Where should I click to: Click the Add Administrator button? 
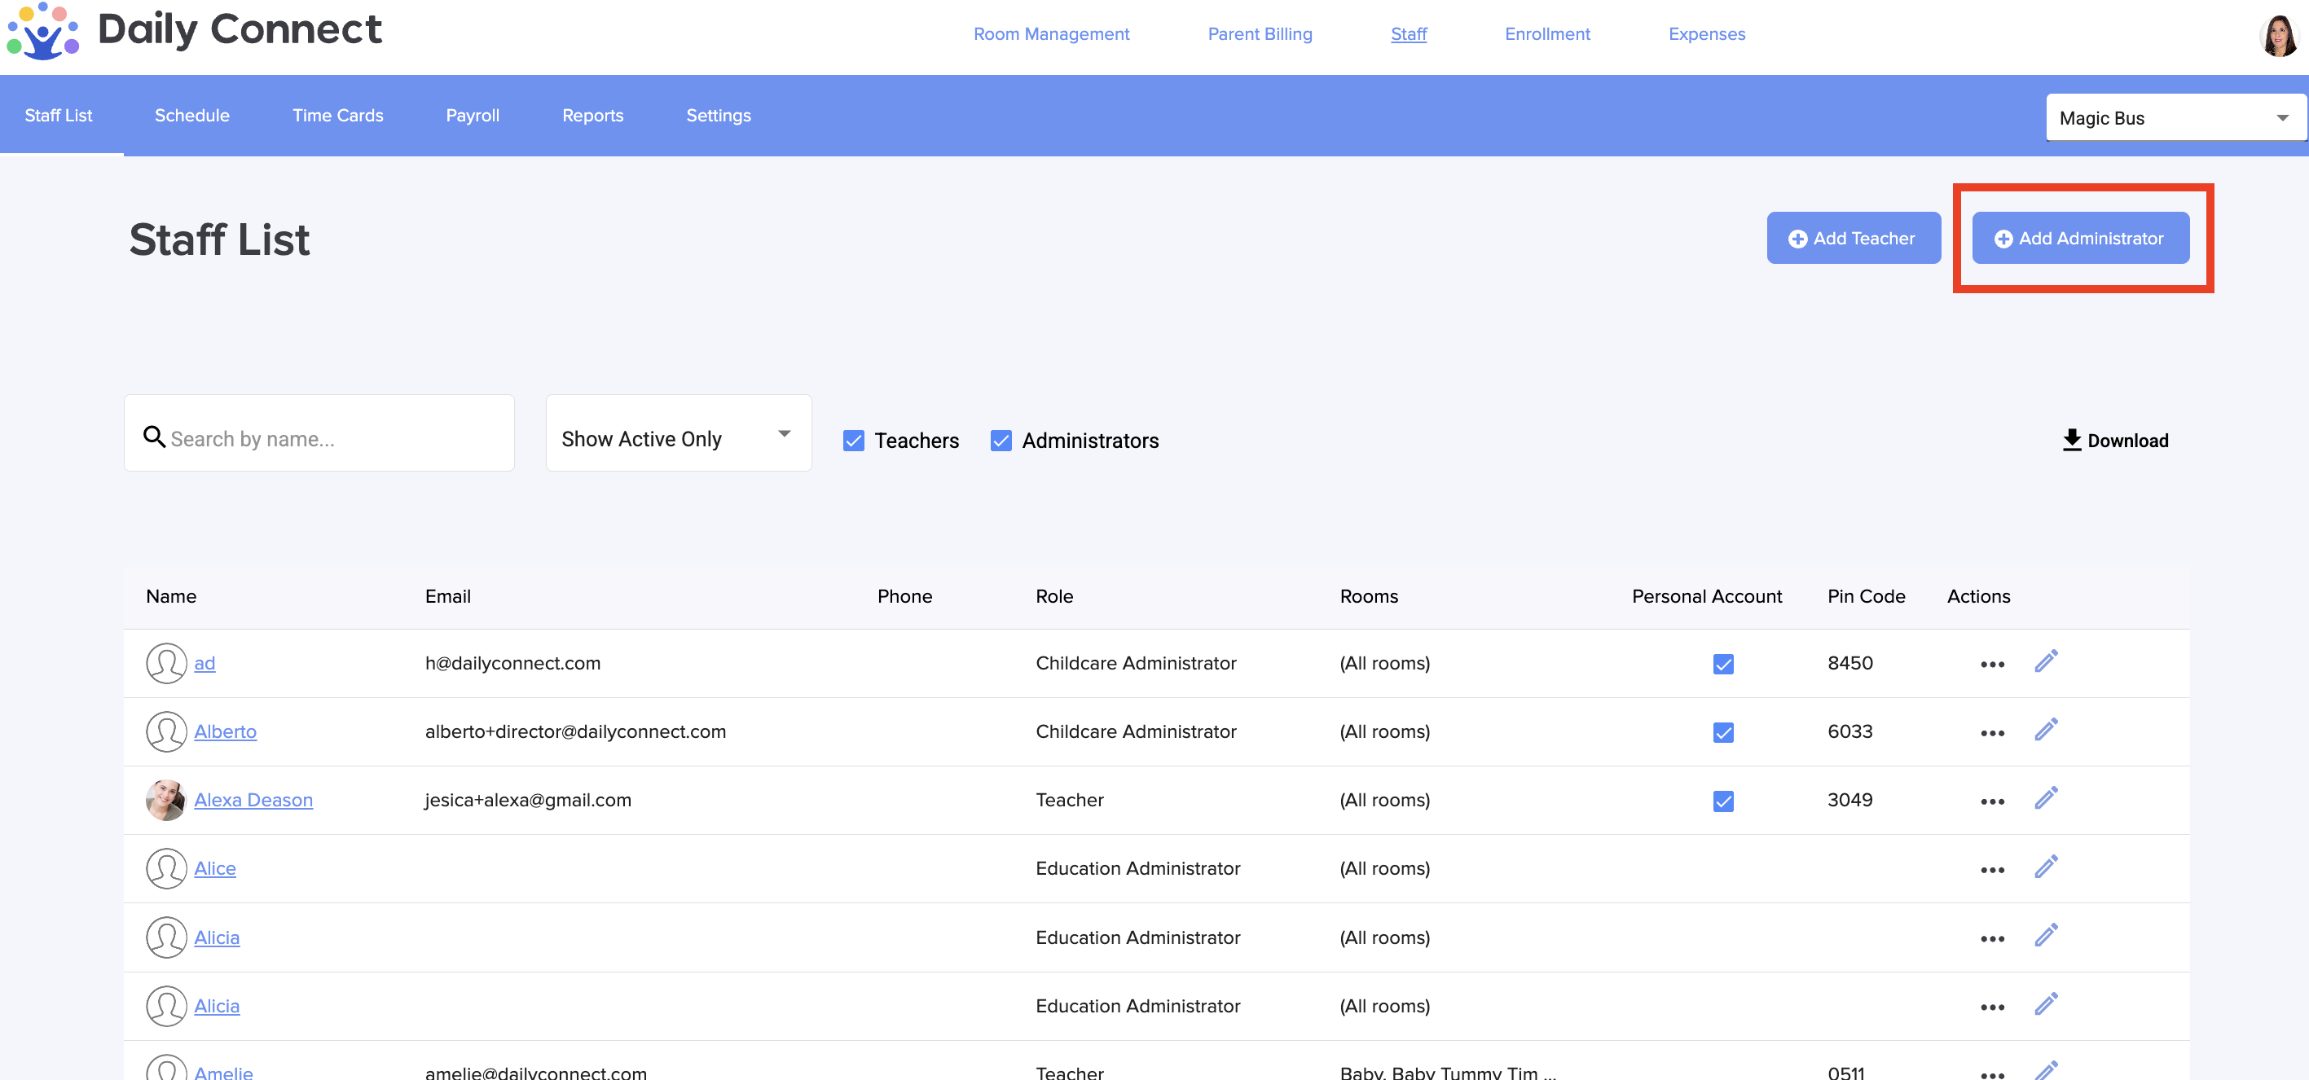coord(2079,239)
